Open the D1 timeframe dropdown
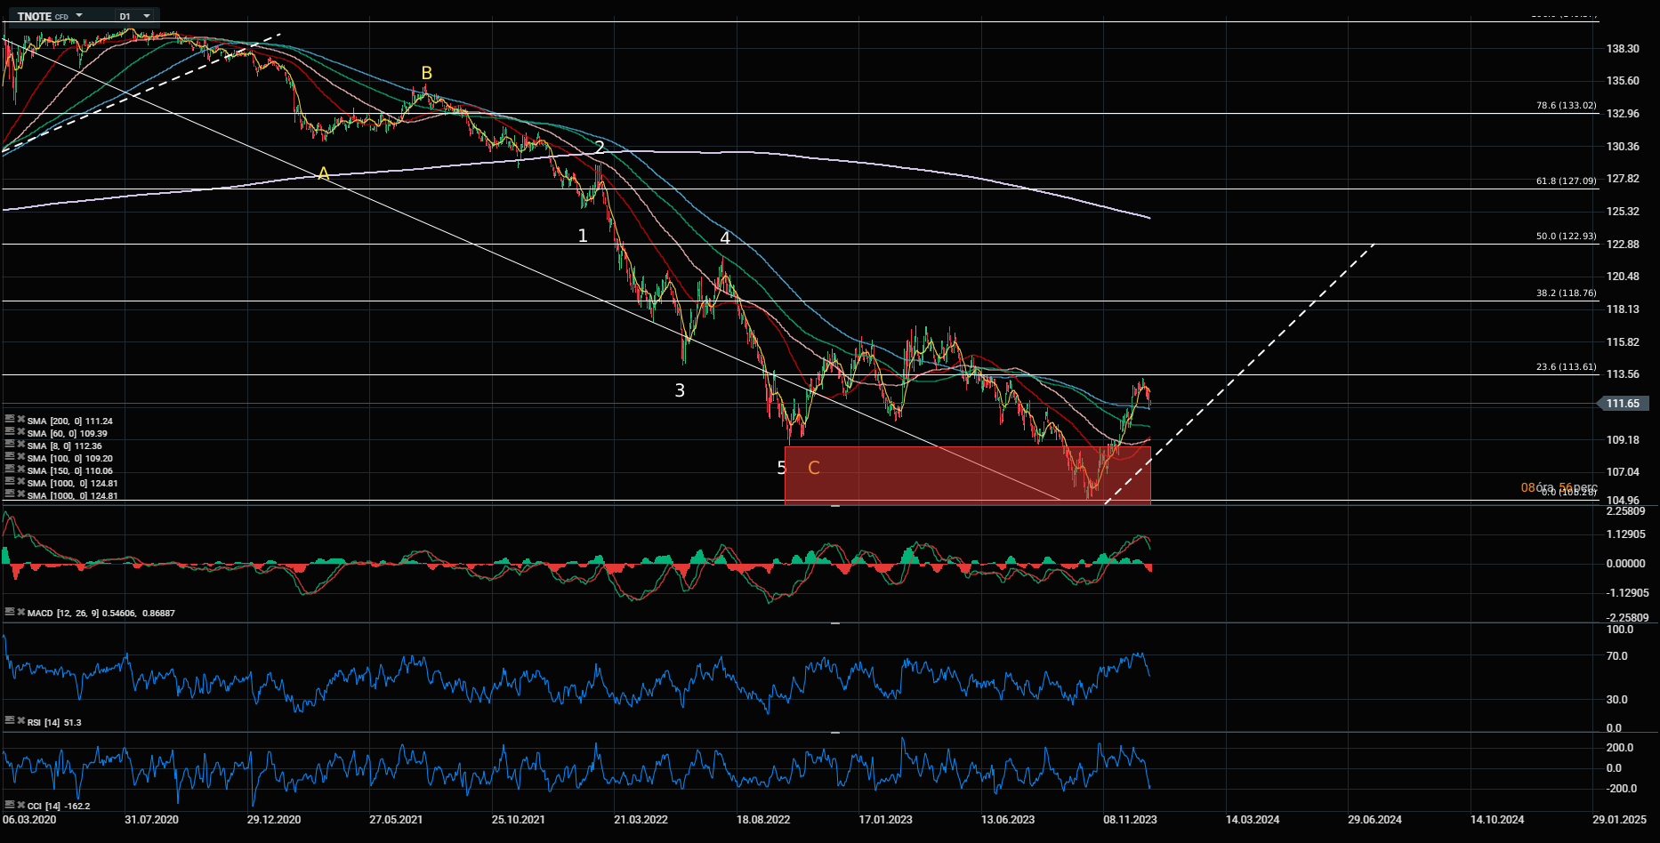 [x=147, y=16]
